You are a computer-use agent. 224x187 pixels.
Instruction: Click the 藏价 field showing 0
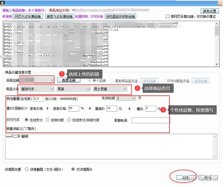[151, 108]
